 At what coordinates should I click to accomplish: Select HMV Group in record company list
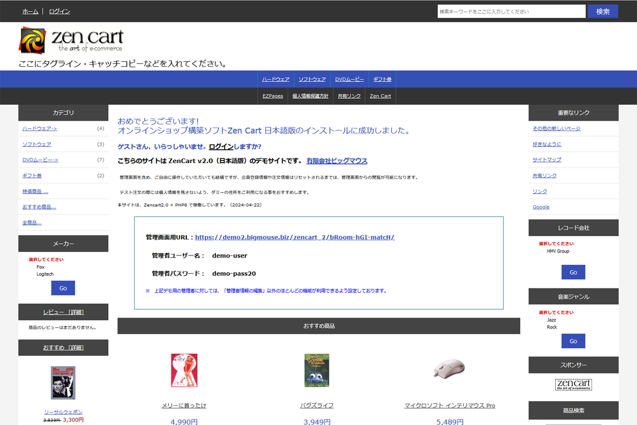(558, 251)
